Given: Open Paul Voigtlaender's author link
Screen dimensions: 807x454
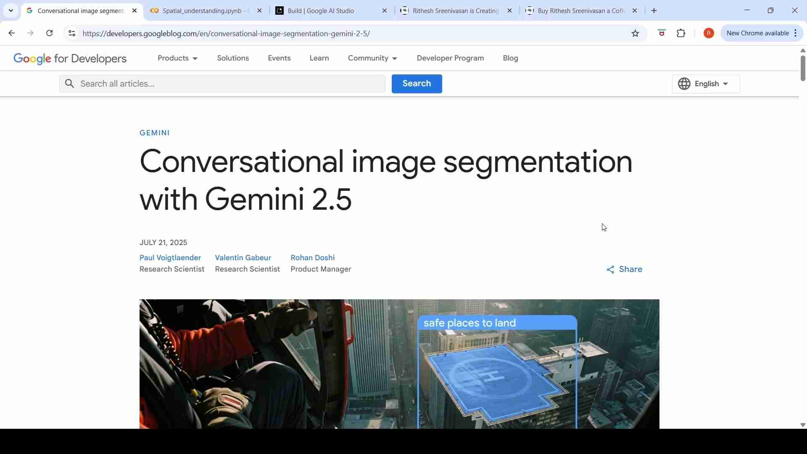Looking at the screenshot, I should (x=170, y=258).
